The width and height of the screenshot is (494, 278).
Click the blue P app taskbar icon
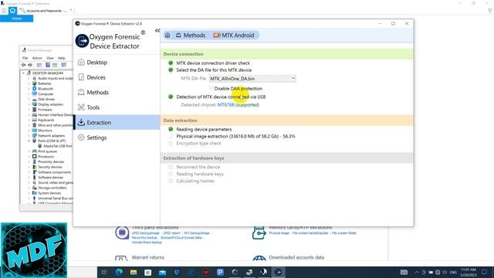(x=220, y=272)
